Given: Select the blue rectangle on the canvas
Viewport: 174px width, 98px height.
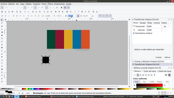Looking at the screenshot, I should (77, 39).
